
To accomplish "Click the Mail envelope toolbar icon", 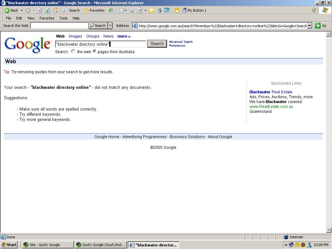I will click(x=122, y=10).
